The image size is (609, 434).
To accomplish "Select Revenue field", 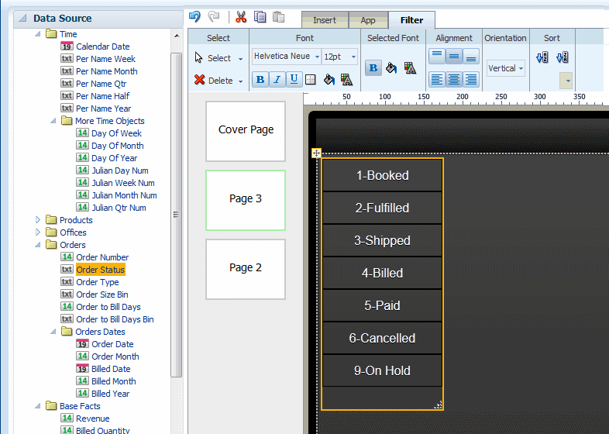I will click(93, 418).
